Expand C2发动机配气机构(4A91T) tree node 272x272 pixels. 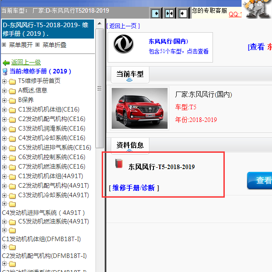click(x=4, y=186)
